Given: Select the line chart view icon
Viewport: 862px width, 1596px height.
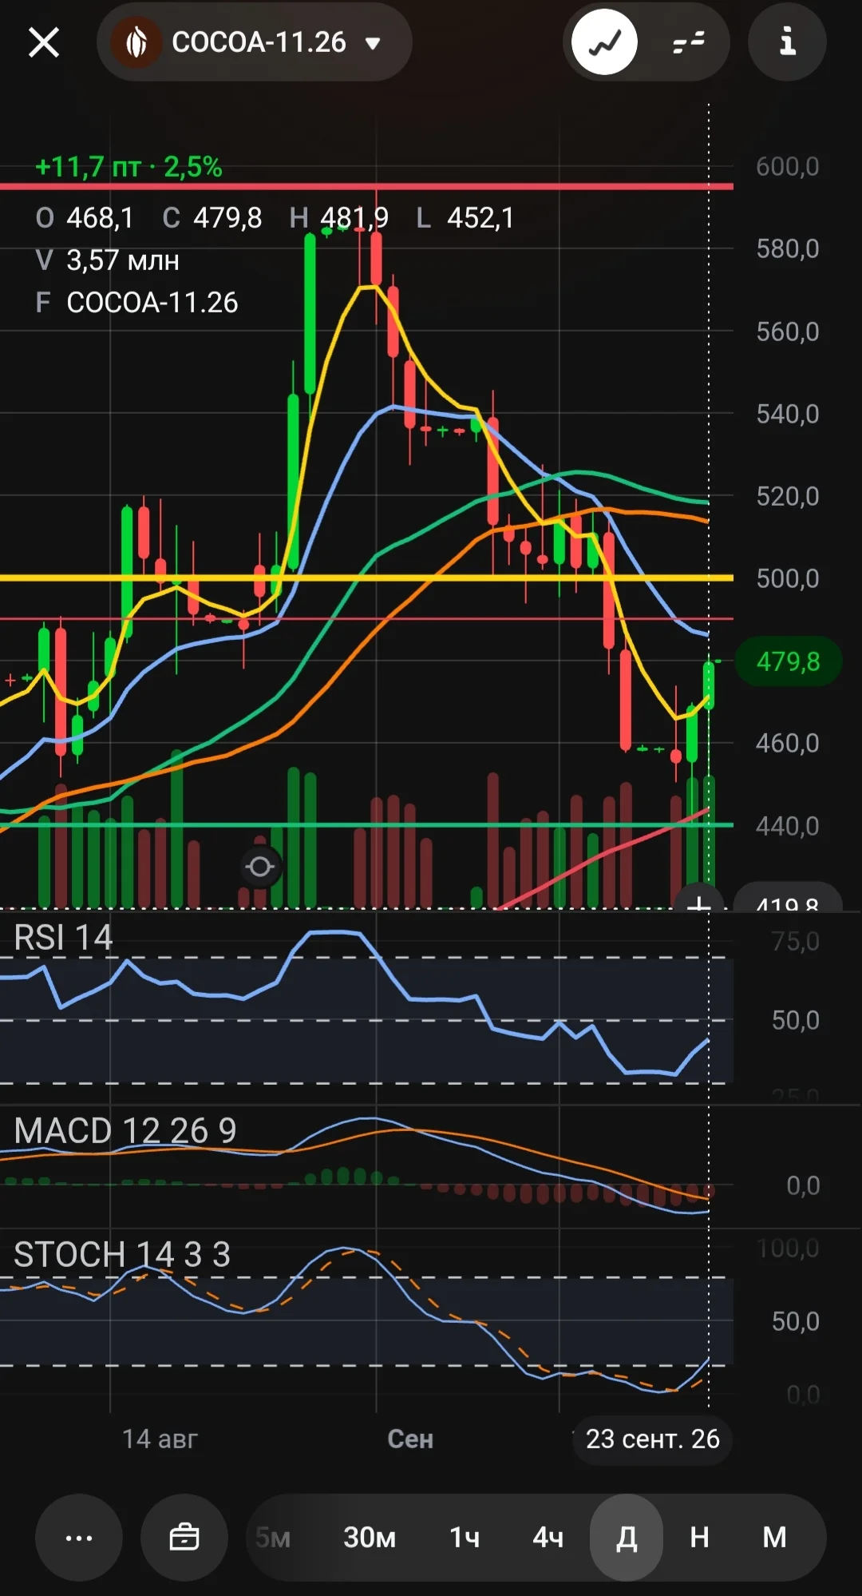Looking at the screenshot, I should click(x=604, y=42).
